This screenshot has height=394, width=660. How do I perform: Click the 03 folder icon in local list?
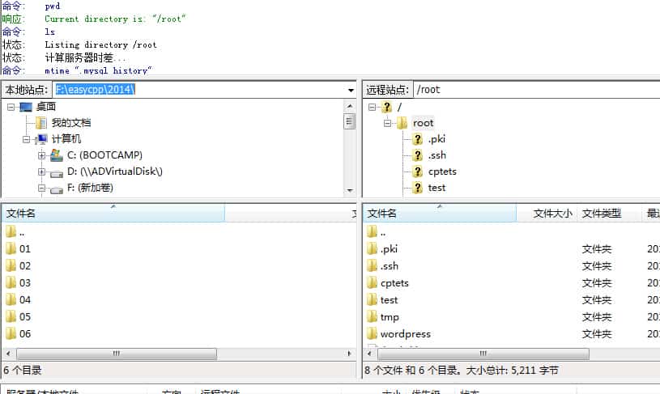[11, 283]
